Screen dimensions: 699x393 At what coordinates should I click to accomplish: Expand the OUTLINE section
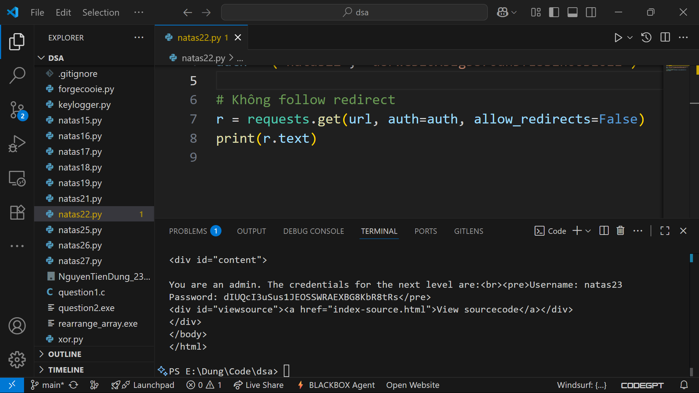(65, 354)
